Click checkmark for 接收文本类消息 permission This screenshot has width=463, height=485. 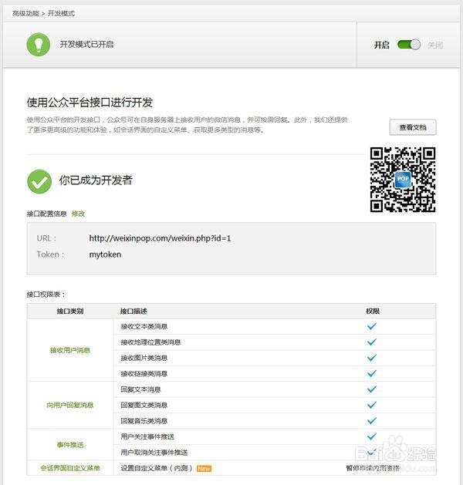372,326
